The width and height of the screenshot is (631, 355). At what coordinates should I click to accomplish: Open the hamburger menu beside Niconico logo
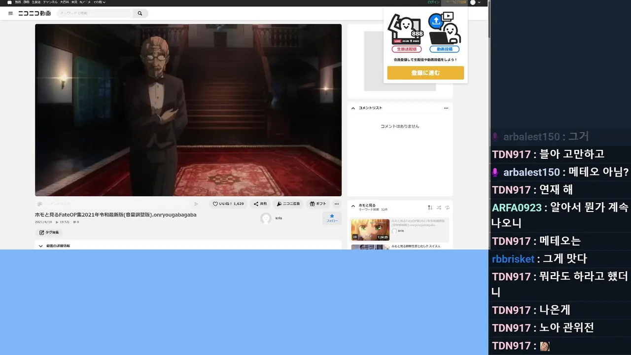pos(10,13)
